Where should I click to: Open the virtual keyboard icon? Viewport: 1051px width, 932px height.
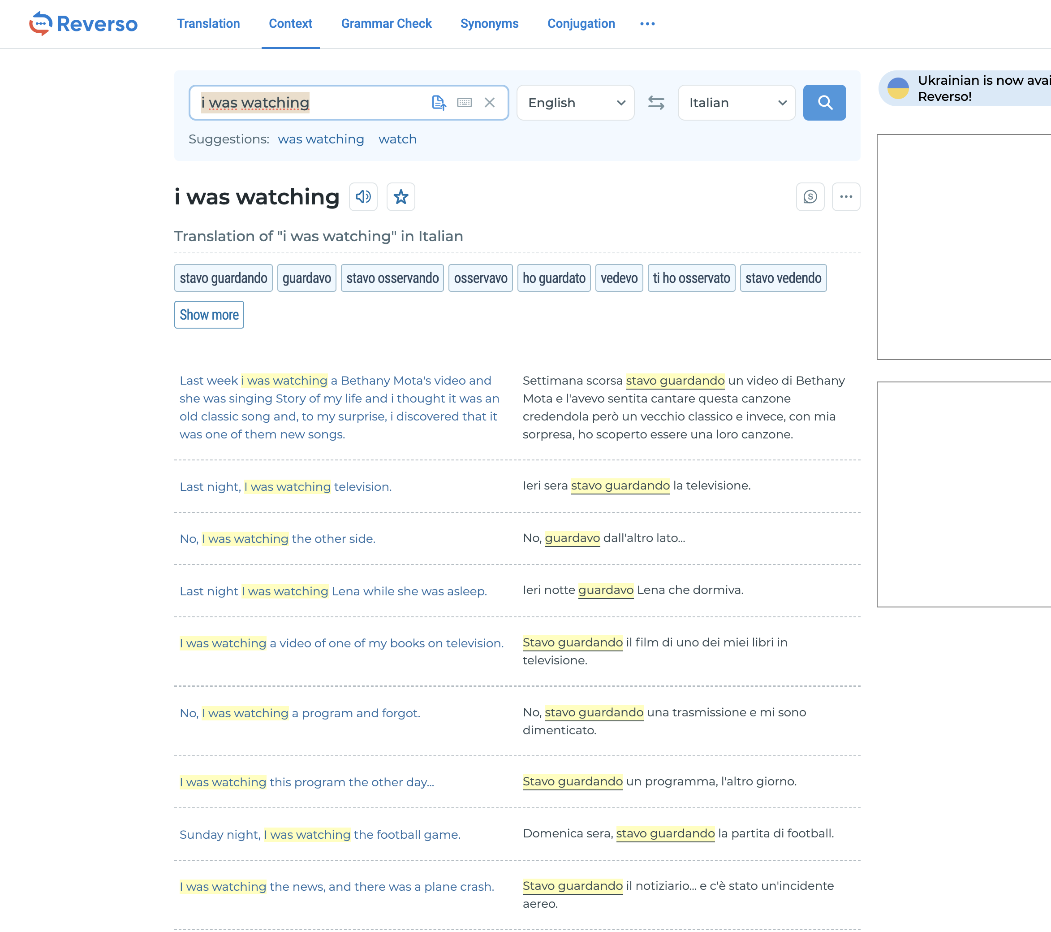pyautogui.click(x=464, y=102)
